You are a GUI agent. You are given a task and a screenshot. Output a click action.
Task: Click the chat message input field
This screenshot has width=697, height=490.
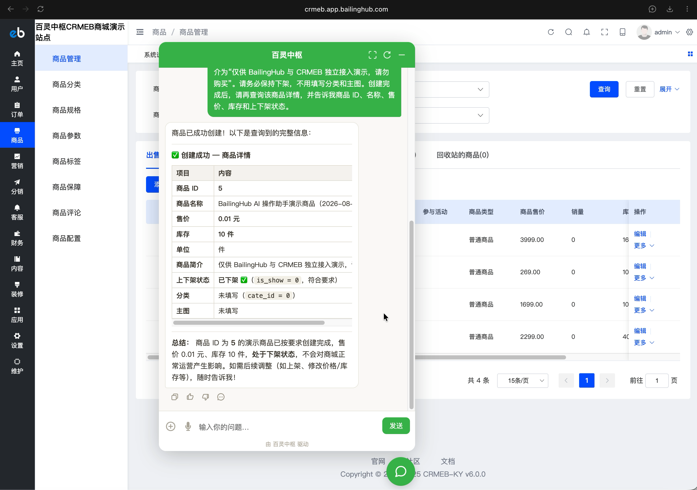(x=287, y=427)
